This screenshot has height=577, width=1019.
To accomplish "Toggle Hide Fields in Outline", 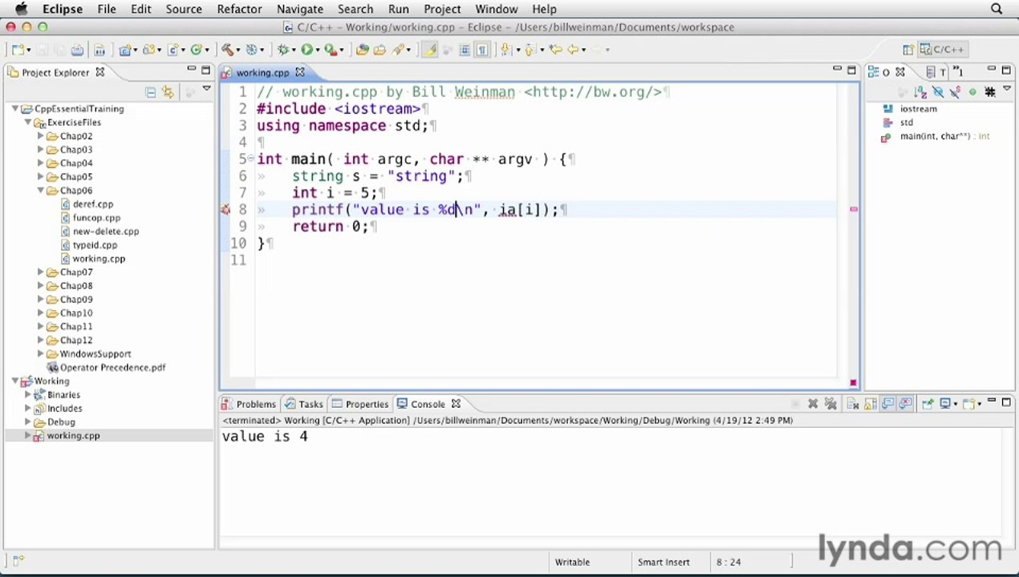I will [x=938, y=91].
